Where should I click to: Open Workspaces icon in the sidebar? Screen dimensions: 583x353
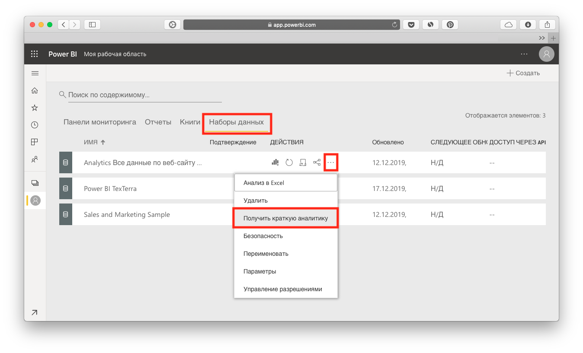pos(35,183)
